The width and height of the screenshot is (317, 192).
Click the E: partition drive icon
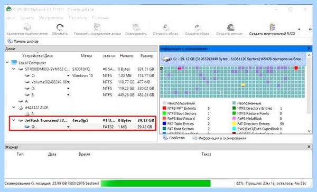tap(27, 95)
